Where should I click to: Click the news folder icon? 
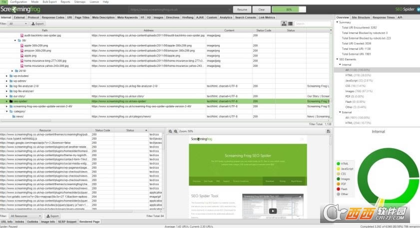click(13, 116)
